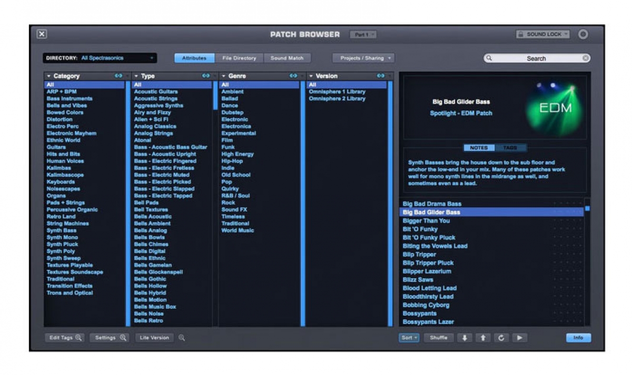The image size is (632, 375).
Task: Click the Genre column blue scrollbar
Action: click(303, 204)
